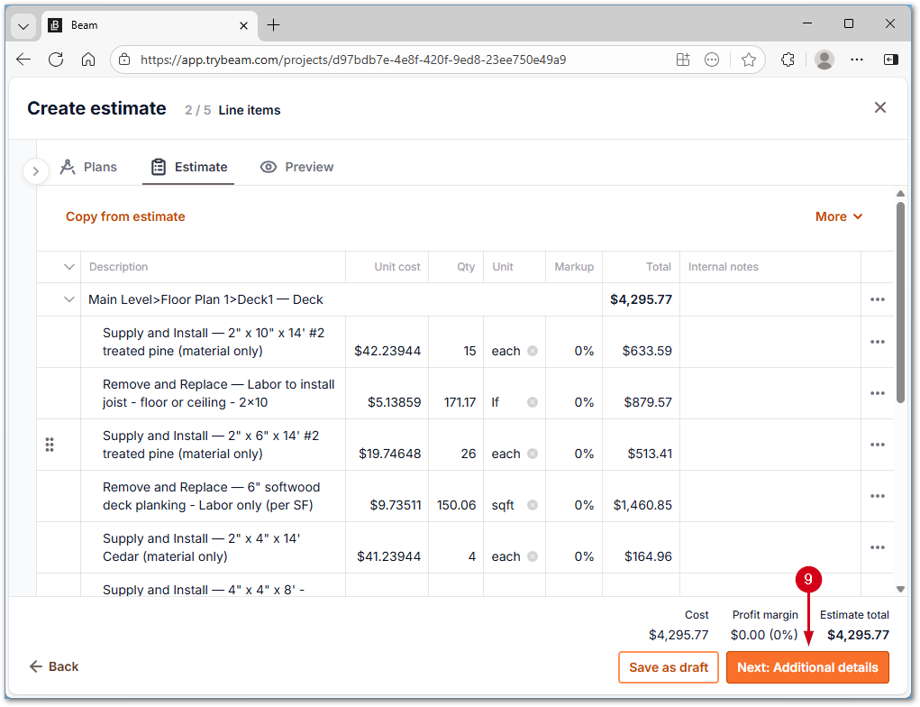This screenshot has width=920, height=707.
Task: Open the More dropdown menu
Action: click(839, 216)
